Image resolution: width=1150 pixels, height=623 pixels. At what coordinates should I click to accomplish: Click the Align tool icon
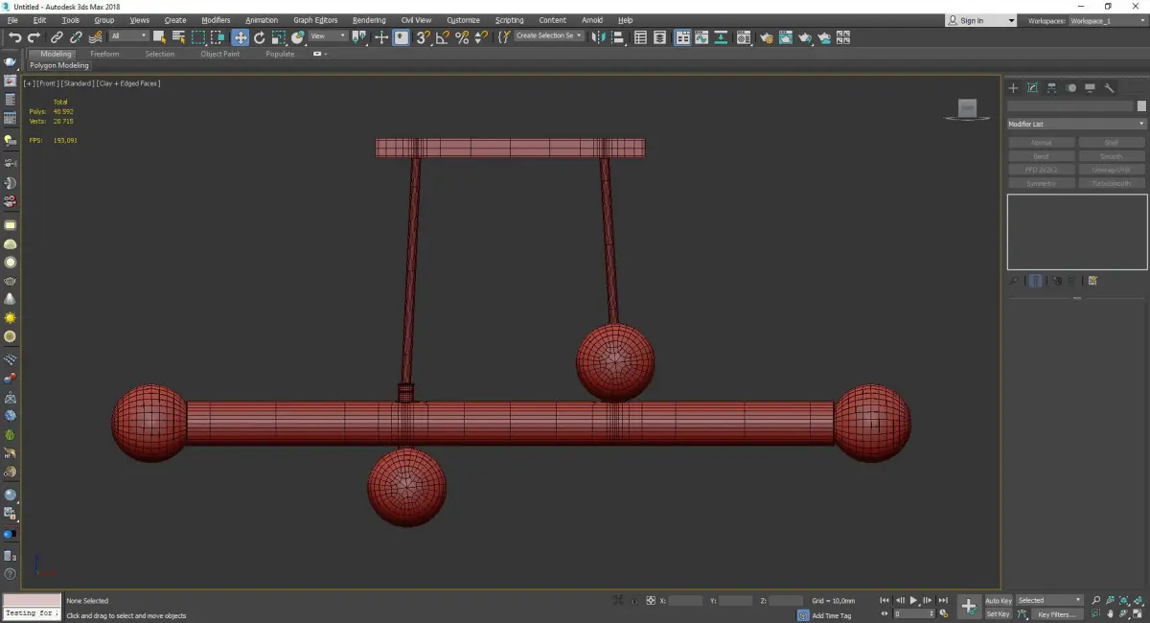[x=618, y=37]
